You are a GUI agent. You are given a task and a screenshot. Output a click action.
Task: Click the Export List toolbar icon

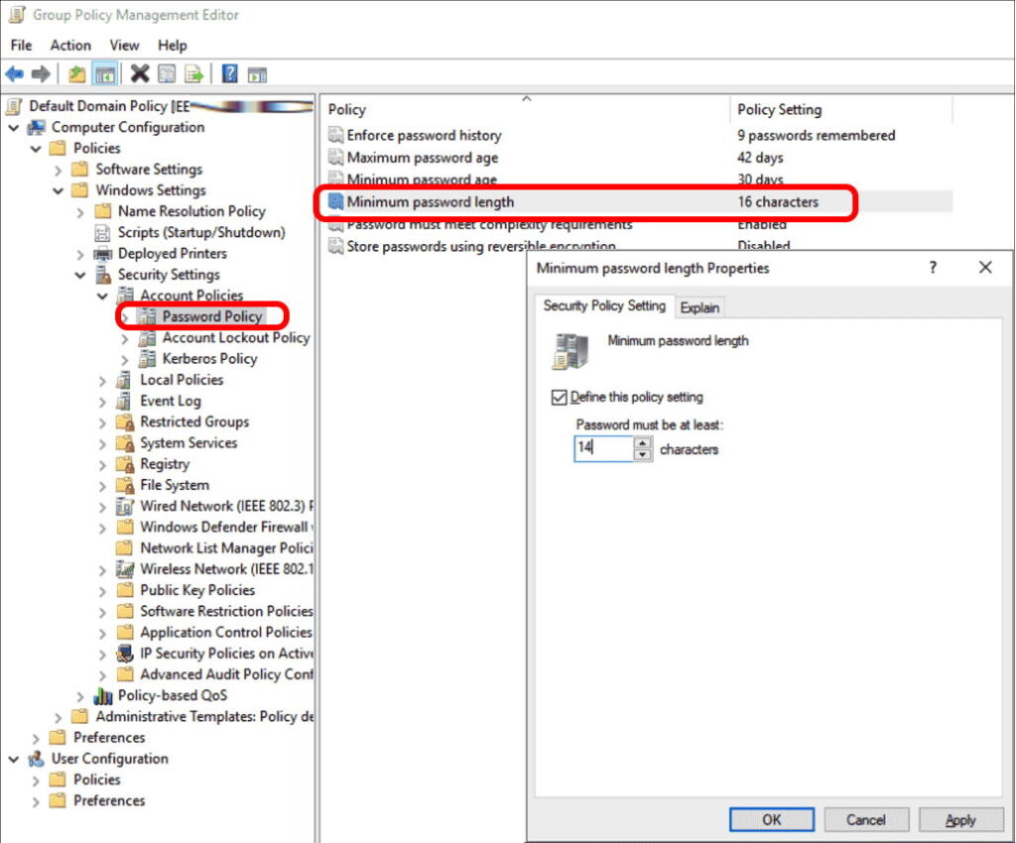(193, 74)
